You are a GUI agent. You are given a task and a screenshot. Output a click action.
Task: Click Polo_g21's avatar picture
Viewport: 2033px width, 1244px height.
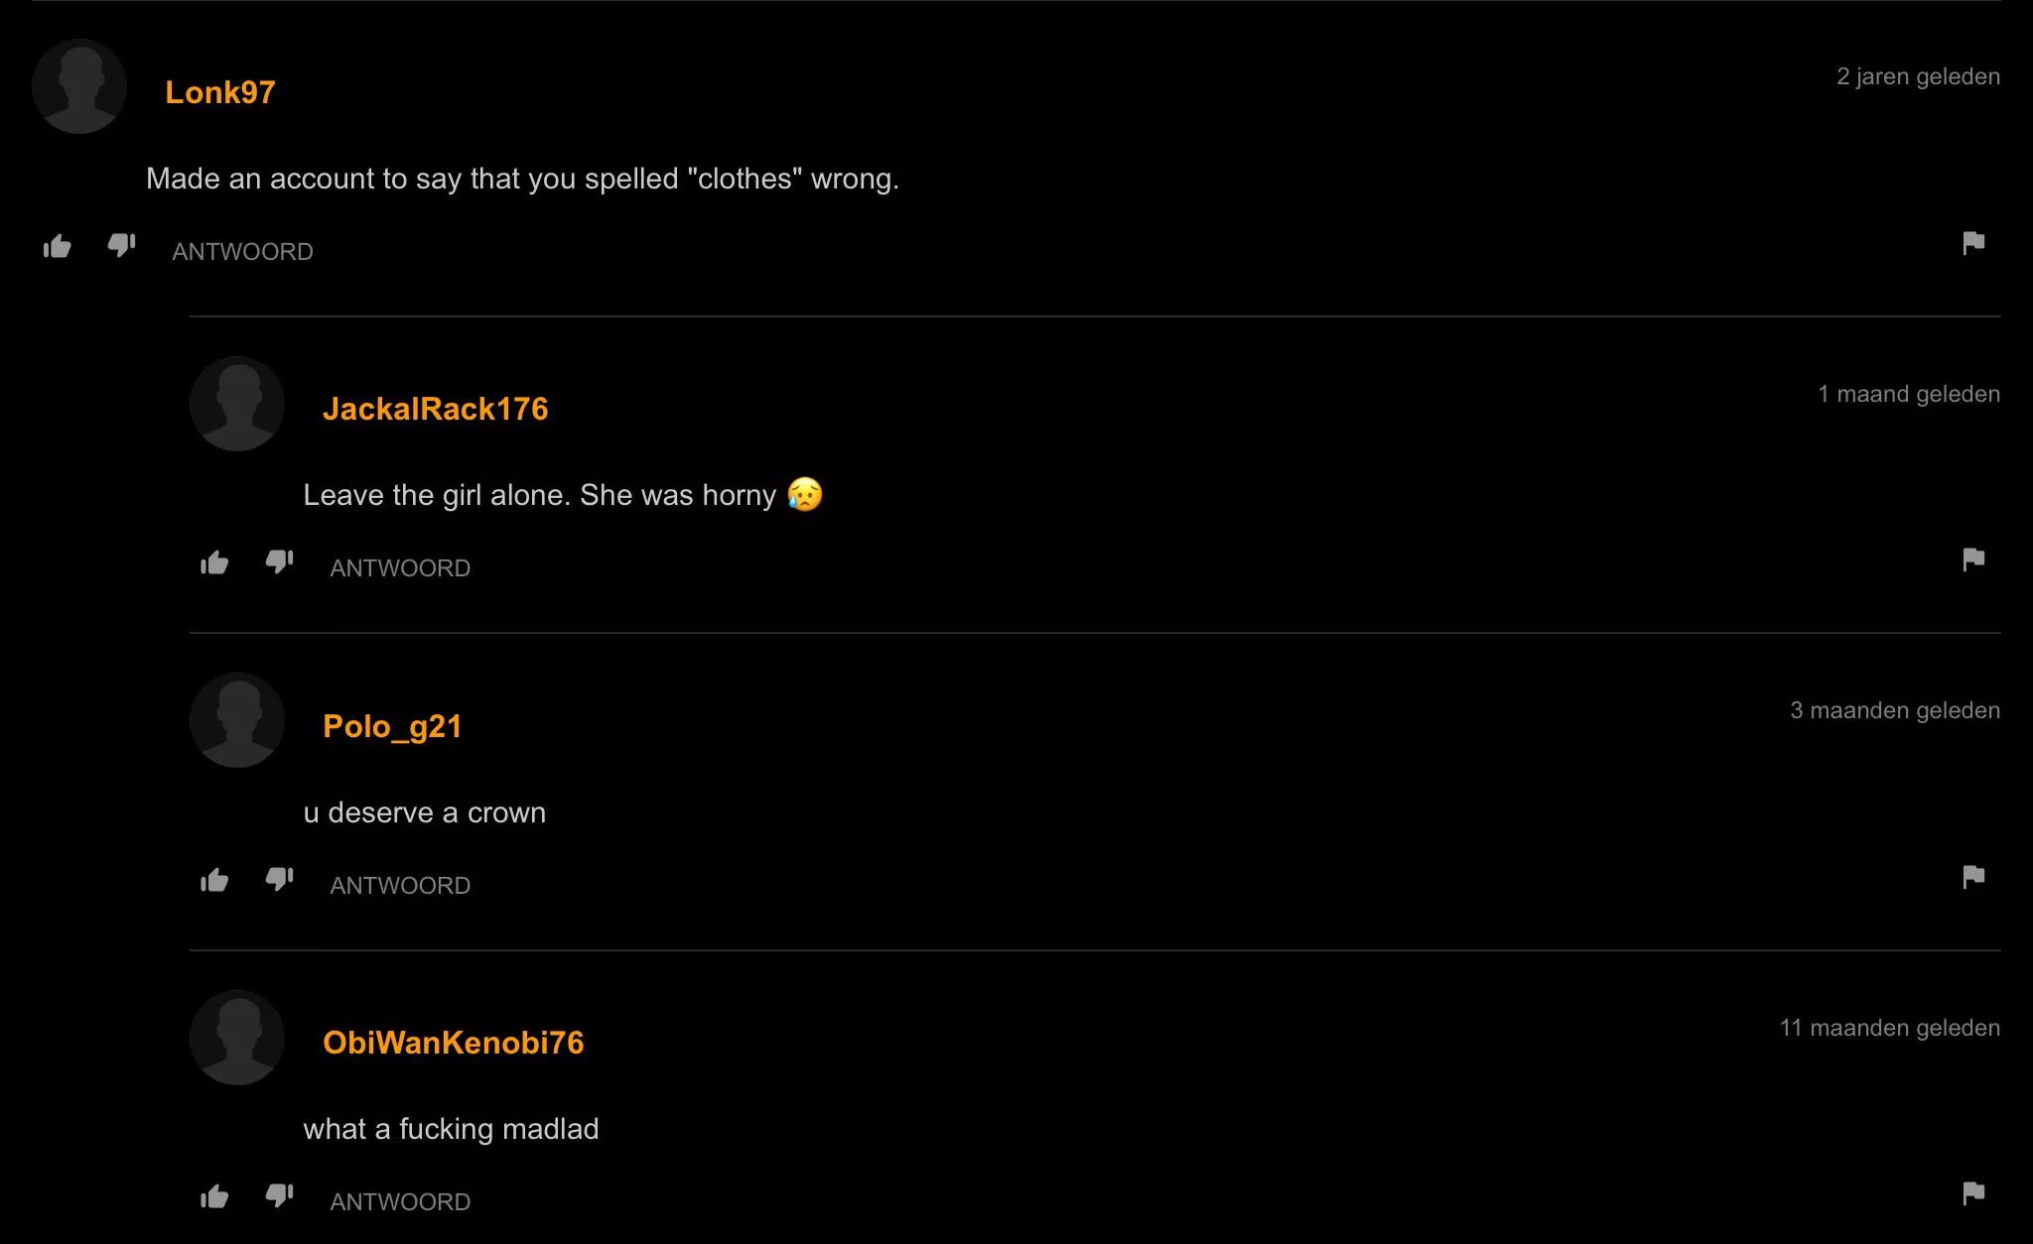click(x=237, y=720)
